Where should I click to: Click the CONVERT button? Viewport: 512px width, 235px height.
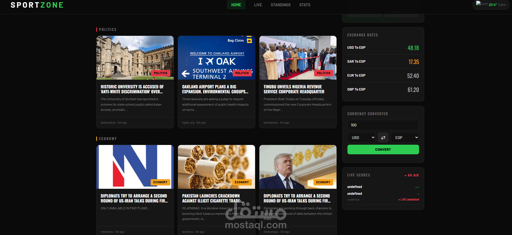pos(383,150)
